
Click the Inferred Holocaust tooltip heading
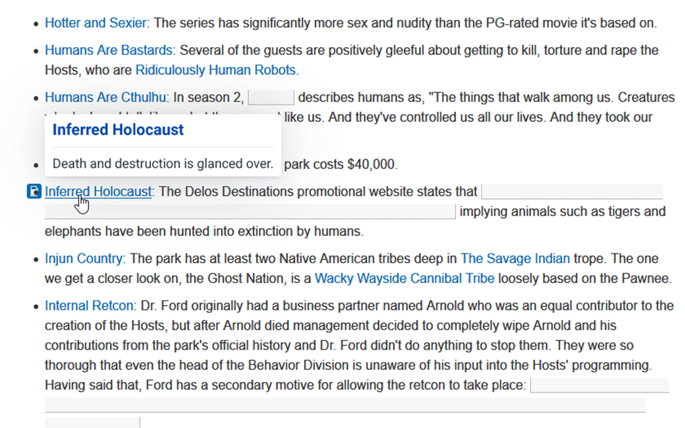click(x=118, y=130)
